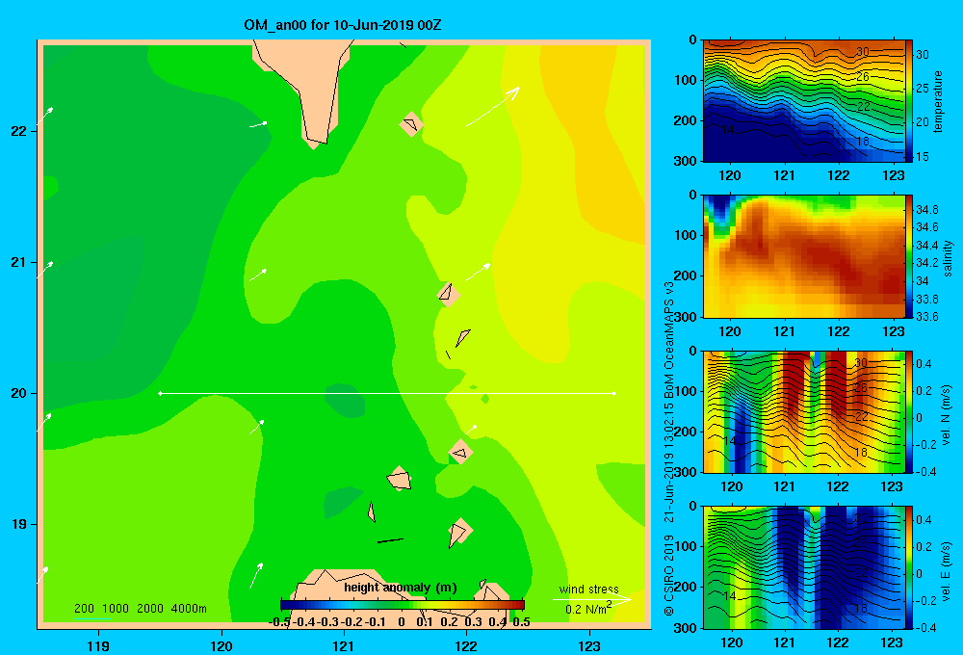Click the temperature axis title beside colorbar
Image resolution: width=963 pixels, height=655 pixels.
pyautogui.click(x=938, y=101)
